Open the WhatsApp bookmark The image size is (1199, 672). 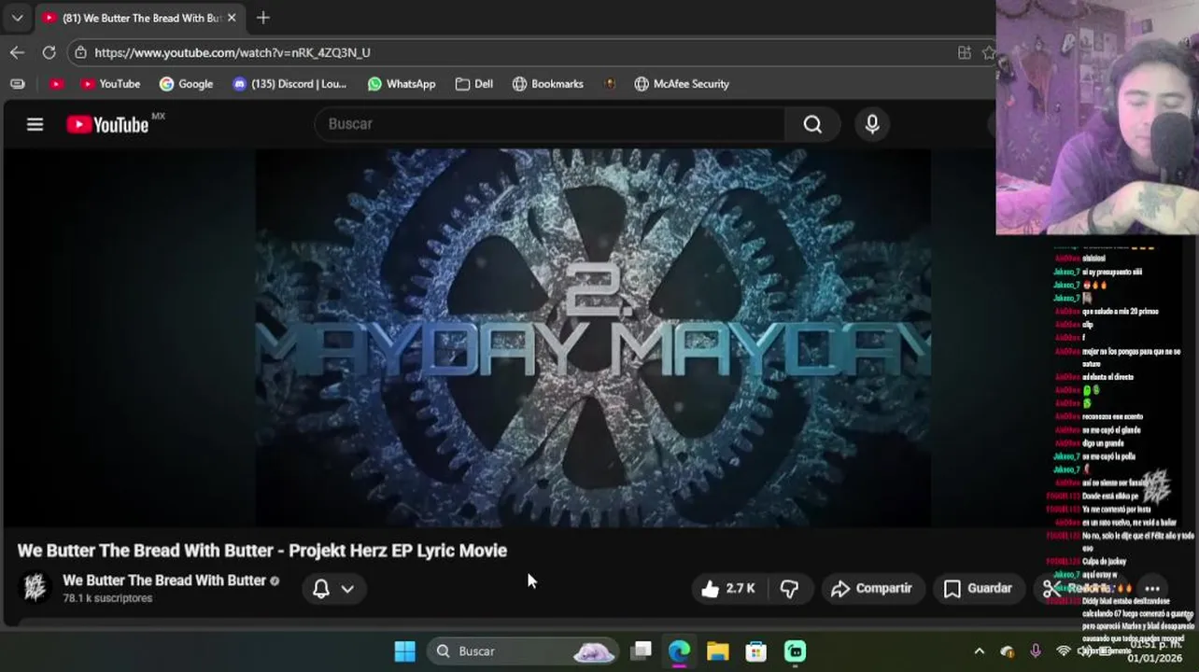pyautogui.click(x=402, y=84)
